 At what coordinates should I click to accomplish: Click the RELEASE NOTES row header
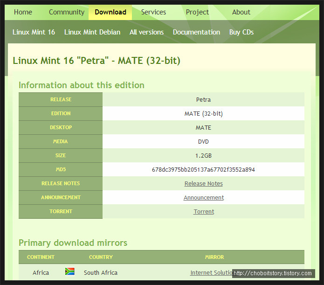61,183
